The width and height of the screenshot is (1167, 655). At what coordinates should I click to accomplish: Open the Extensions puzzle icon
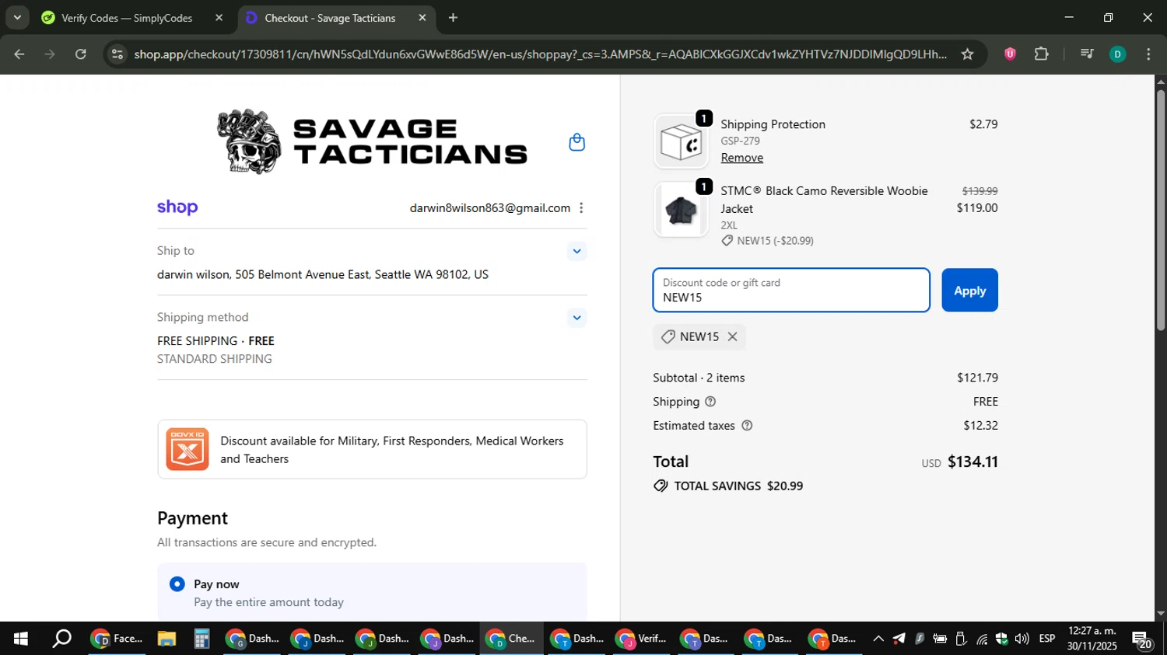tap(1042, 54)
